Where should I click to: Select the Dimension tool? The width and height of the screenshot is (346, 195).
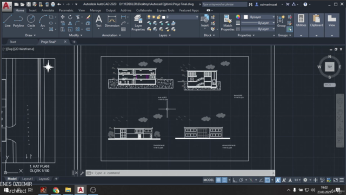[x=112, y=21]
